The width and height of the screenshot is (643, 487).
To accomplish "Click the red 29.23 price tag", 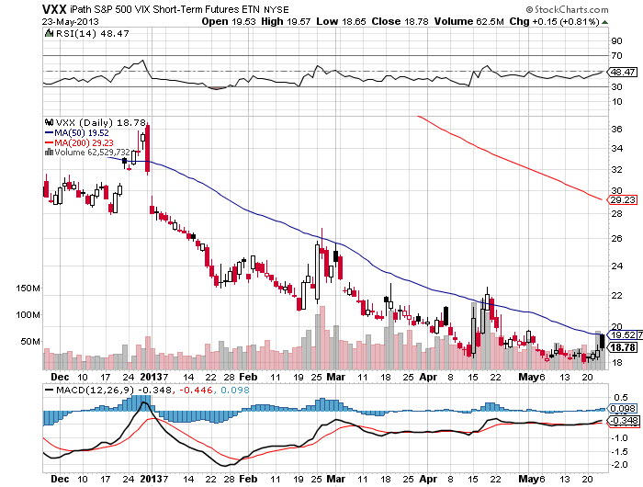I will [622, 199].
